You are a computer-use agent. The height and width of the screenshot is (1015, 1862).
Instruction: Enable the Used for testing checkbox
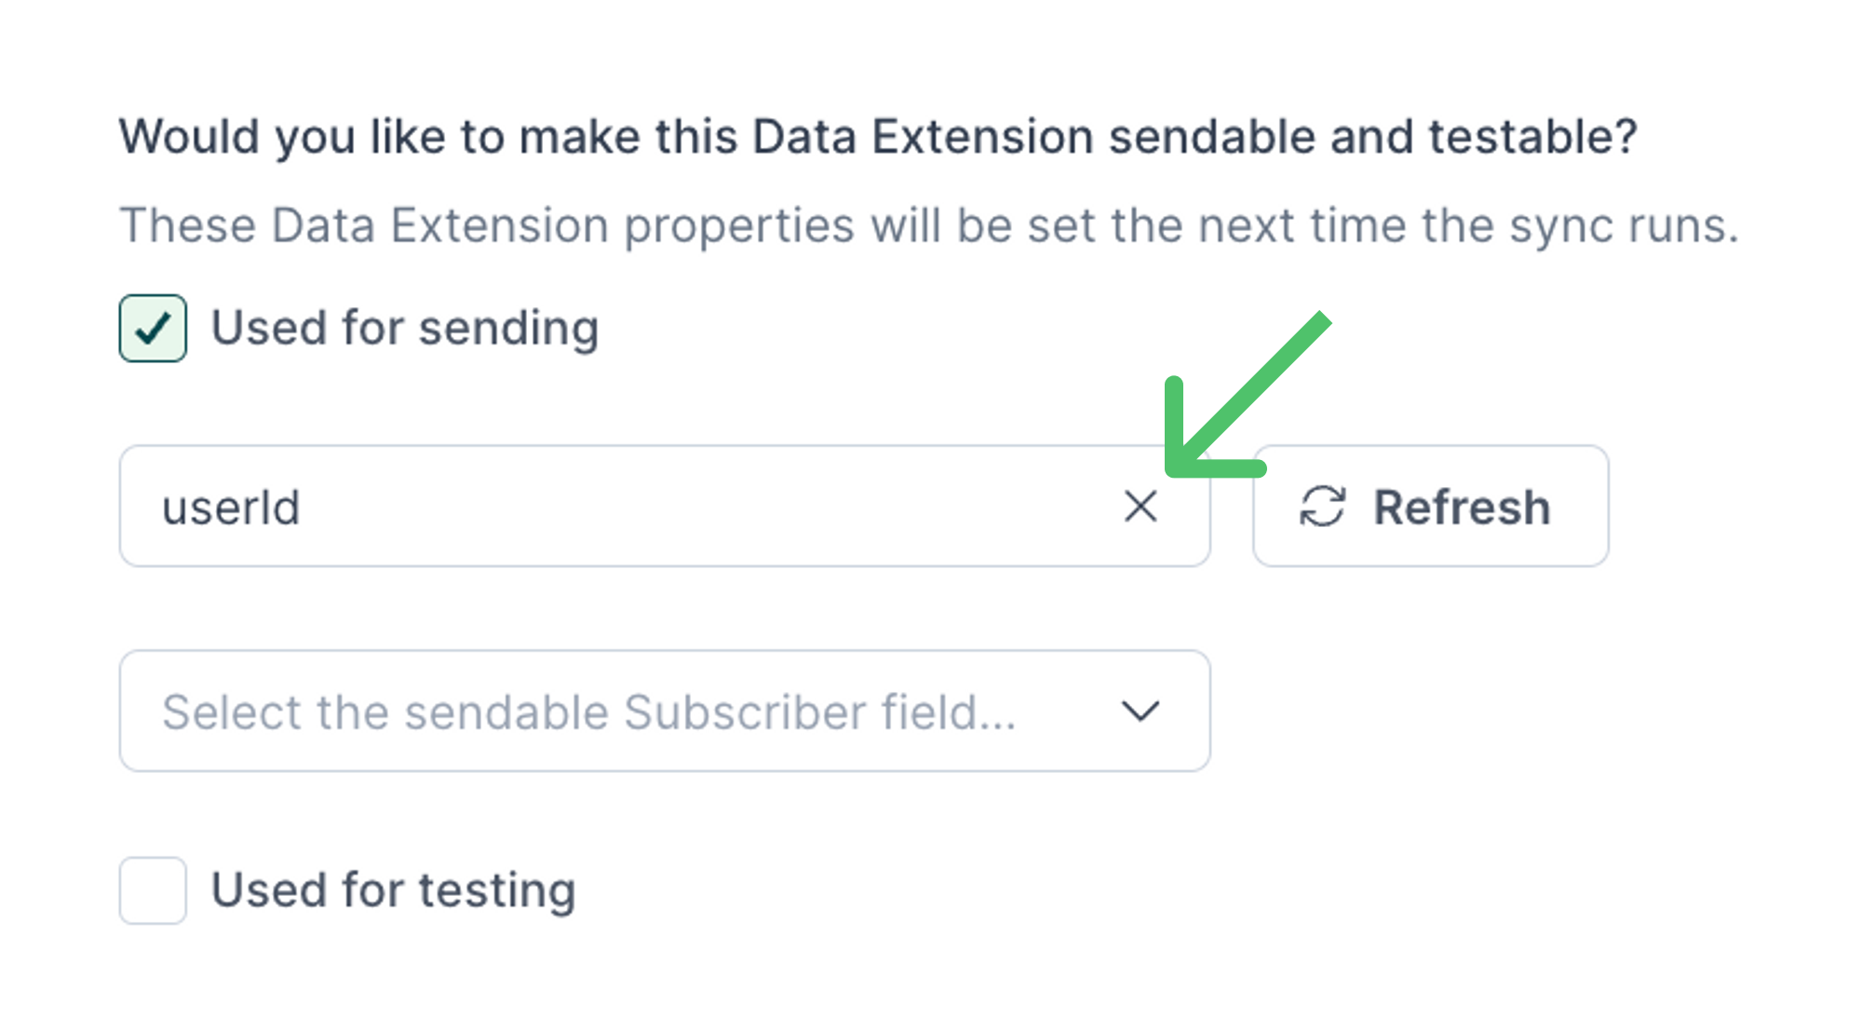pos(152,889)
